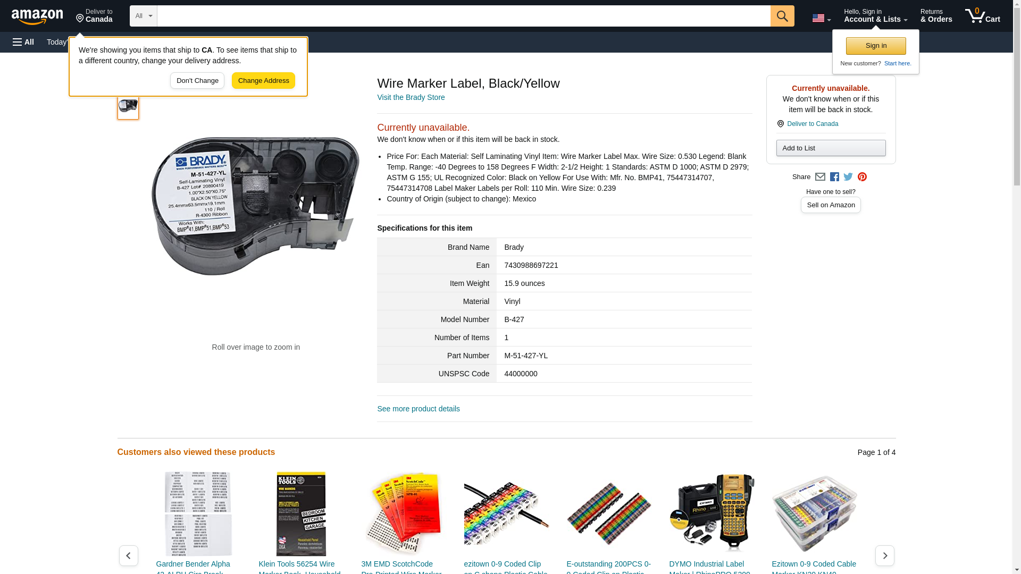1021x574 pixels.
Task: Focus the Amazon search input field
Action: [x=464, y=16]
